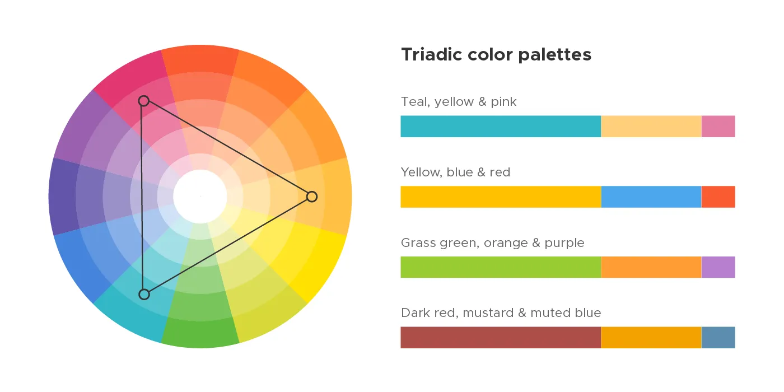Select the outermost dark indigo wheel segment

[x=62, y=196]
